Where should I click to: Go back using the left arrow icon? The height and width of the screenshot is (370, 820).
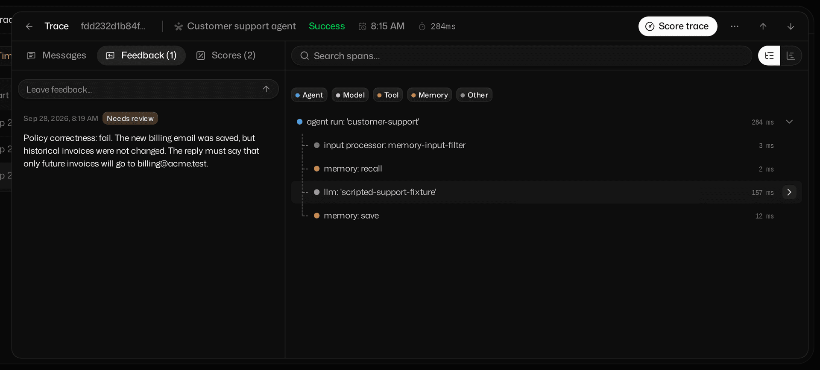[x=29, y=26]
